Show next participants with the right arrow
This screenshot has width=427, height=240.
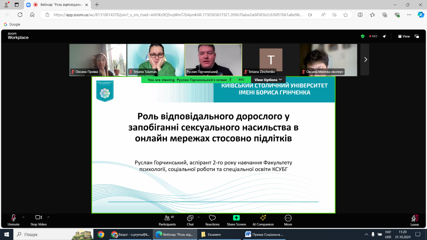click(x=365, y=60)
